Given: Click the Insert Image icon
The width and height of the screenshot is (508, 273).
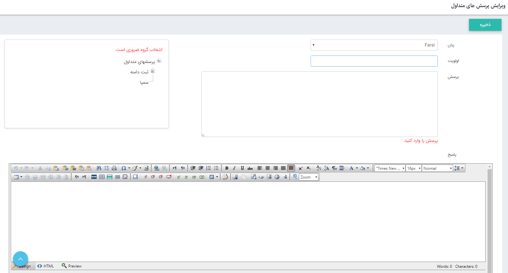Looking at the screenshot, I should (235, 177).
